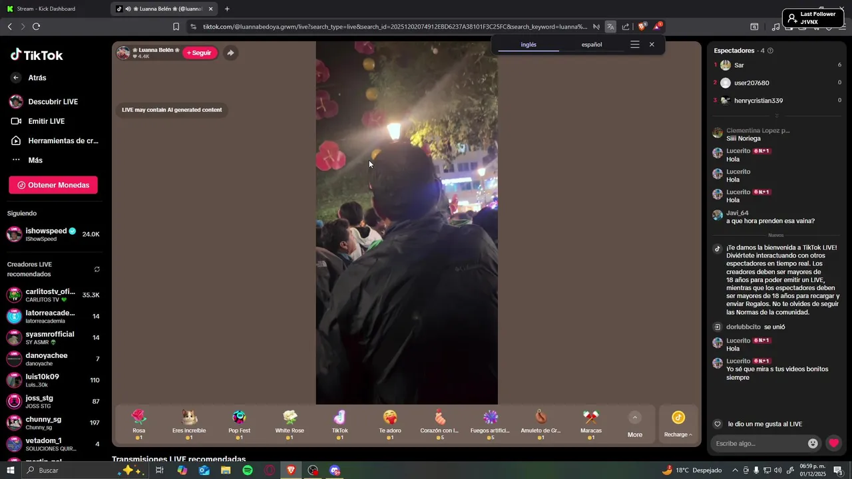
Task: Open chunny_sg live stream
Action: (x=53, y=423)
